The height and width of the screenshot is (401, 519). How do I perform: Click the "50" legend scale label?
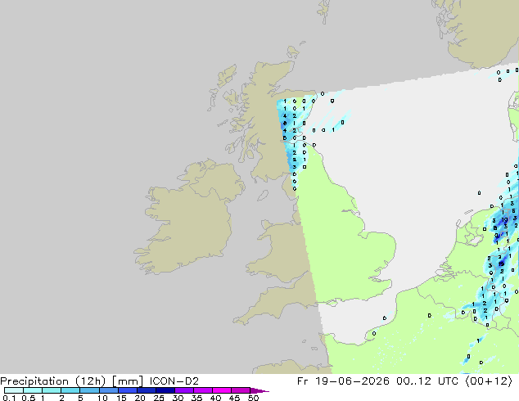[x=254, y=398]
